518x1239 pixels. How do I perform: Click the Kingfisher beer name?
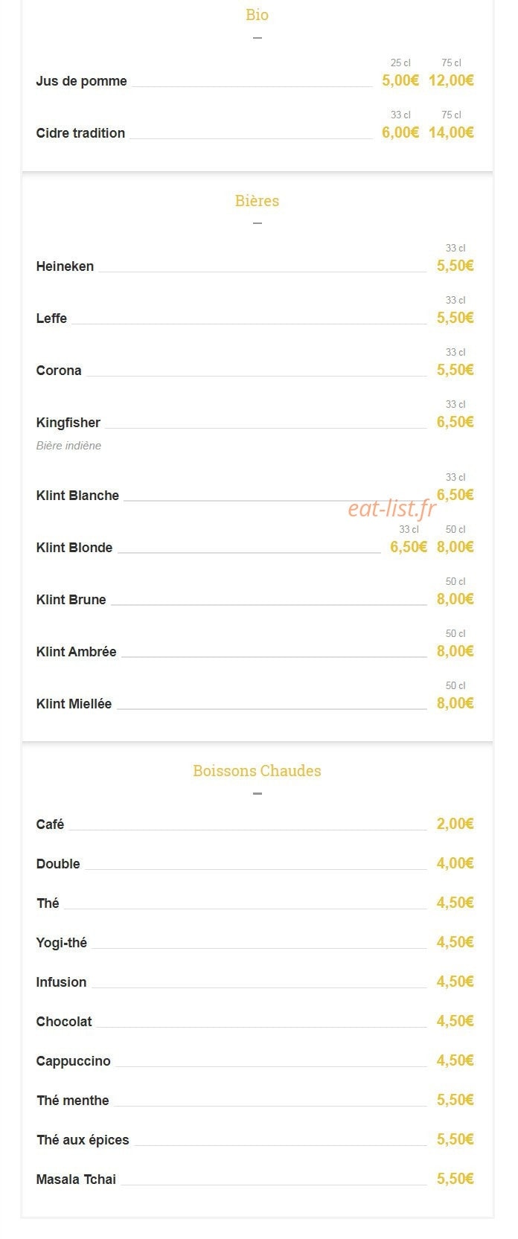click(68, 423)
